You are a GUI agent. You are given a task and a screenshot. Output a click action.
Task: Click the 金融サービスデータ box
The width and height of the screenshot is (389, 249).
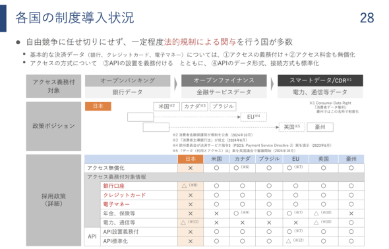click(224, 92)
